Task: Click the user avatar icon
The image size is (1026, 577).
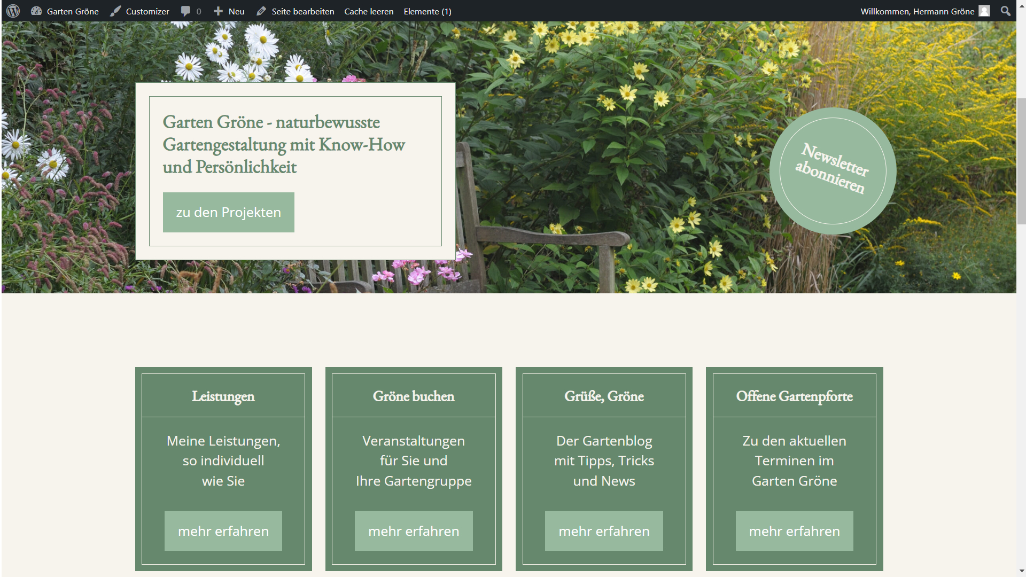Action: [984, 11]
